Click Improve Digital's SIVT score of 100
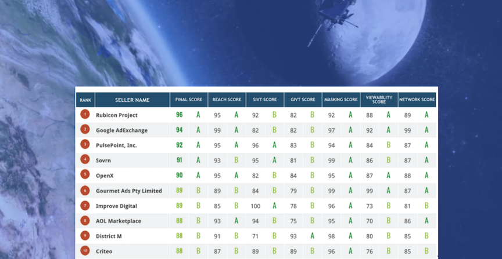Viewport: 502px width, 259px height. coord(255,206)
